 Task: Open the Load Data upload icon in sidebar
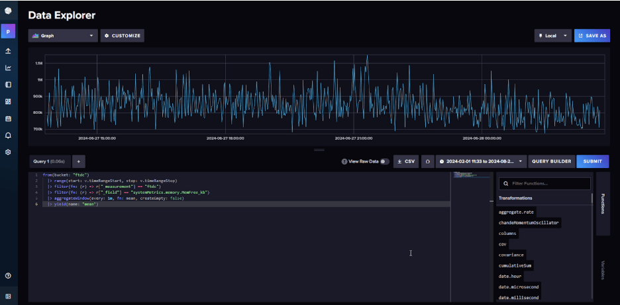click(8, 50)
